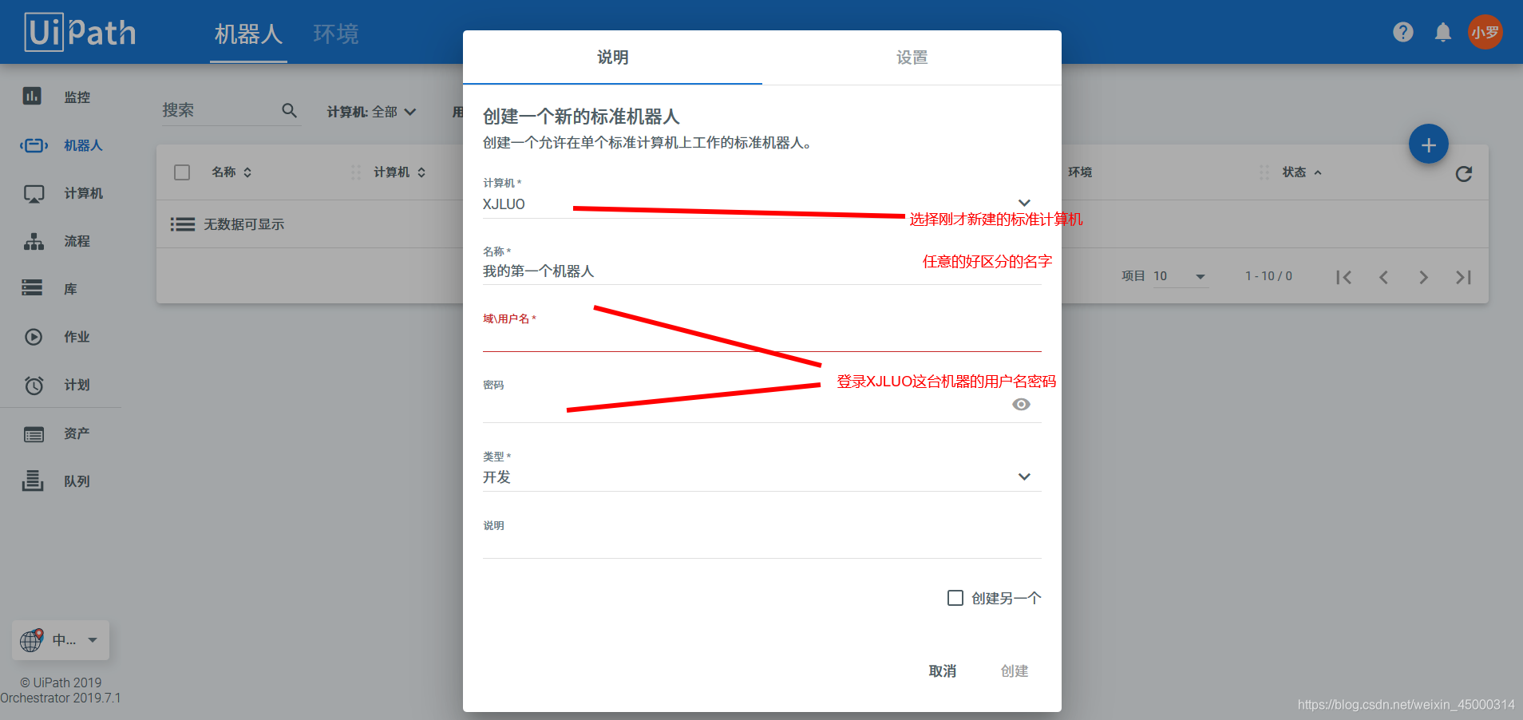The height and width of the screenshot is (720, 1523).
Task: Open the notifications bell icon
Action: (x=1442, y=32)
